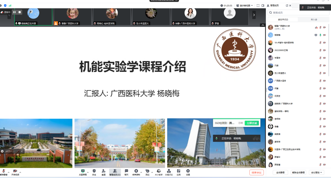Viewport: 331px width, 178px height.
Task: Click the 立即过滤 green button
Action: pyautogui.click(x=252, y=123)
